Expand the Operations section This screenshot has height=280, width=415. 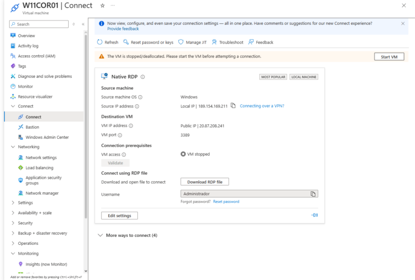point(13,243)
